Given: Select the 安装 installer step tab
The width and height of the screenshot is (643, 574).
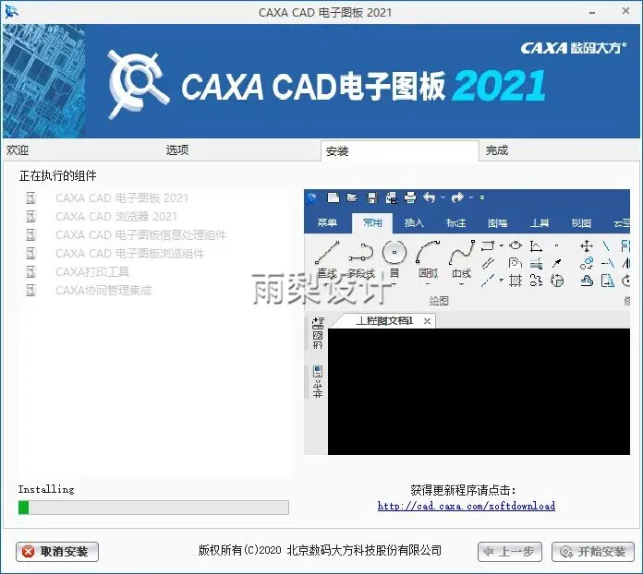Looking at the screenshot, I should [x=400, y=151].
